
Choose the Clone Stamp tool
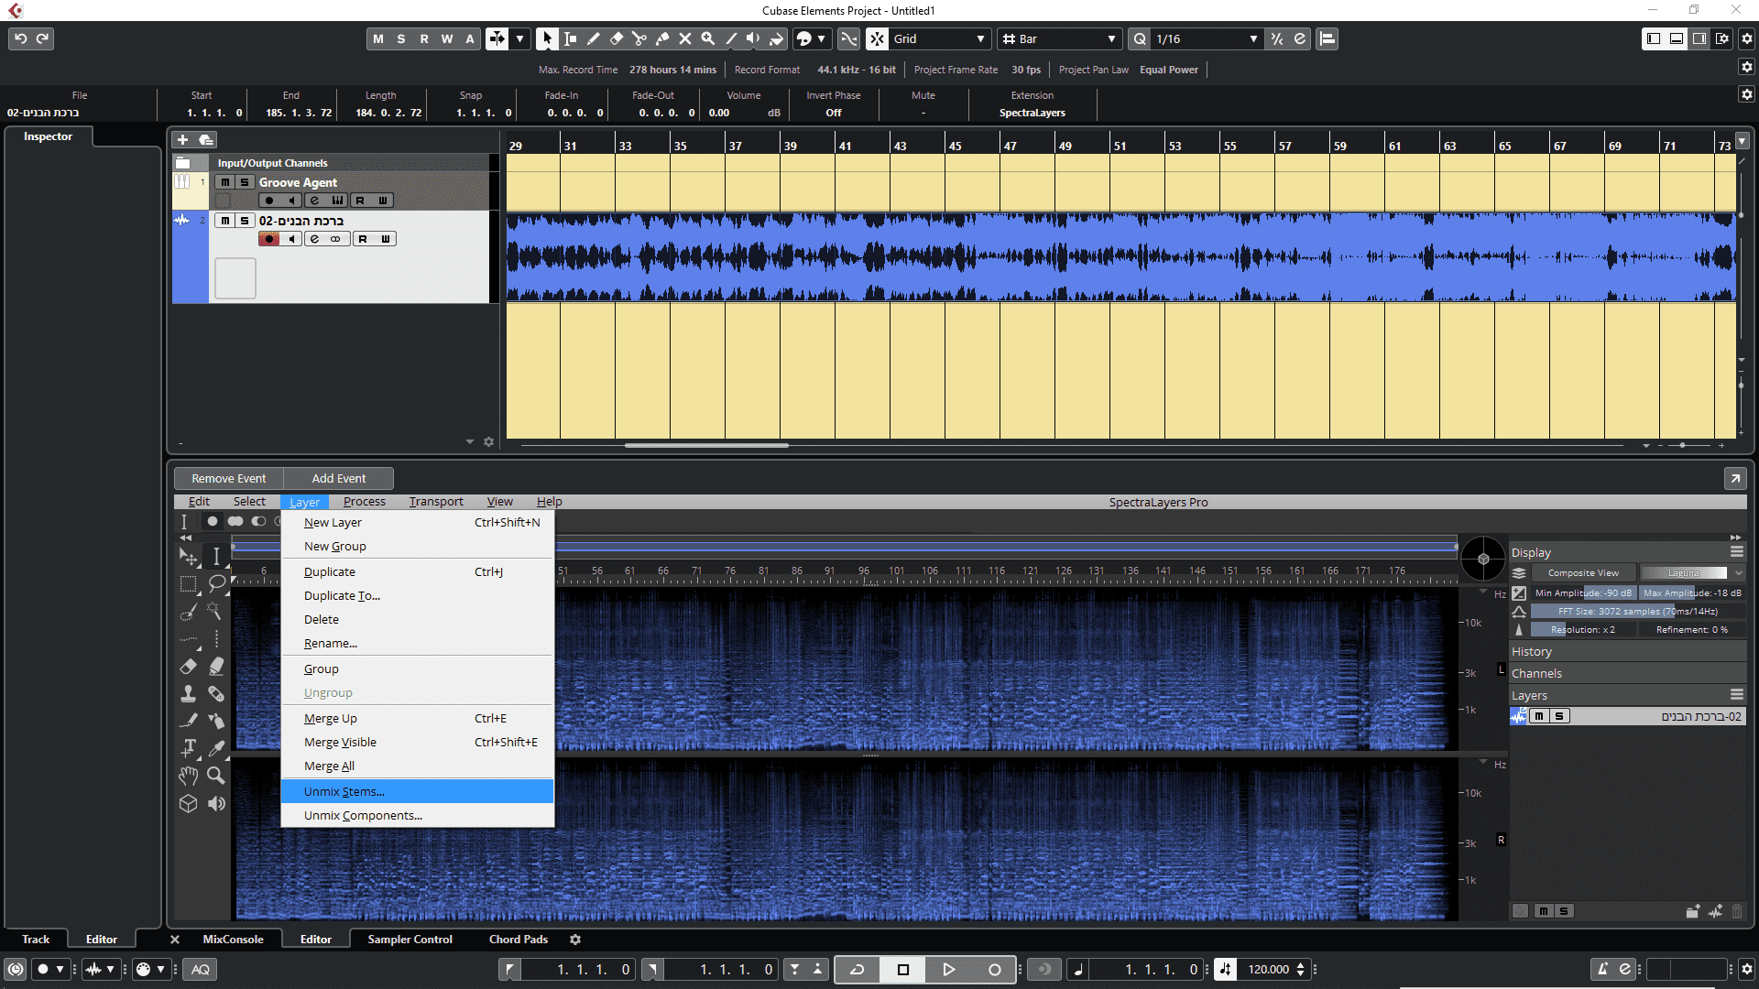(189, 693)
